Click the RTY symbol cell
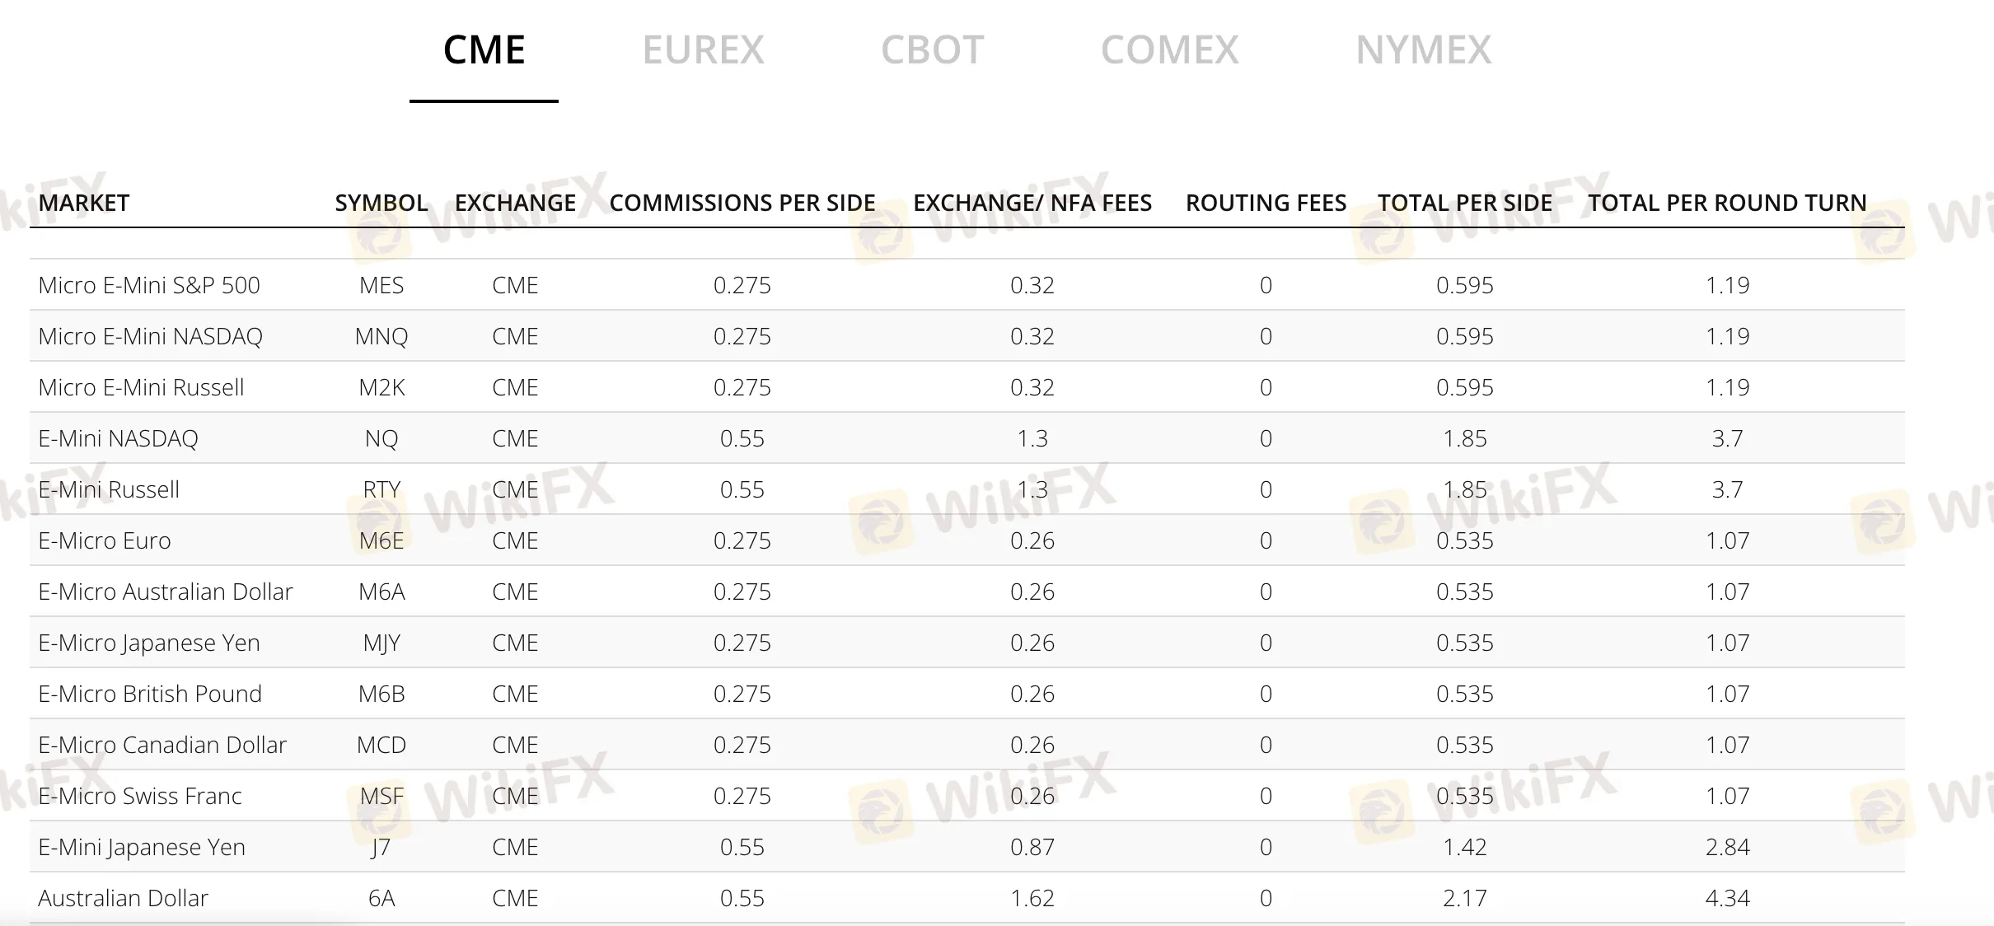This screenshot has height=926, width=1994. [x=381, y=489]
